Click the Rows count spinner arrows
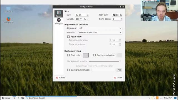178x100 pixels. [121, 19]
